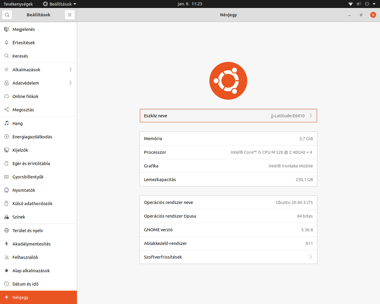Image resolution: width=380 pixels, height=304 pixels.
Task: Click the Hang music note icon
Action: click(7, 123)
